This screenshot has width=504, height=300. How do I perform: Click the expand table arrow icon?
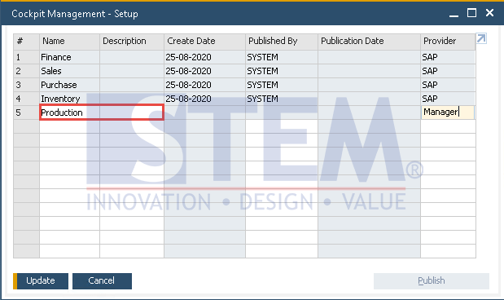[x=481, y=38]
